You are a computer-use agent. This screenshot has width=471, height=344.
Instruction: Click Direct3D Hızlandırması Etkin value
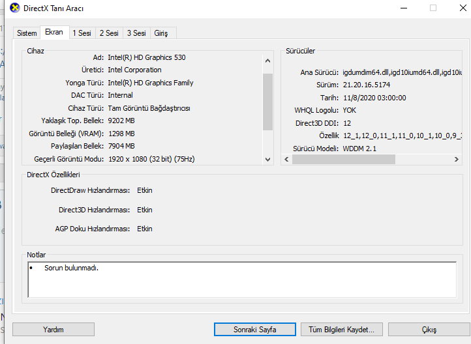[x=145, y=210]
